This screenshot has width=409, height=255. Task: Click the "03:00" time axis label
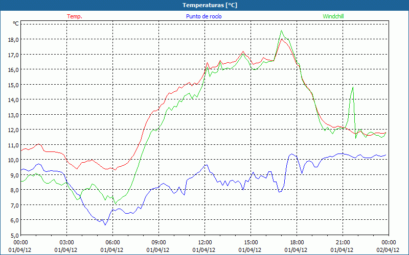click(x=66, y=243)
